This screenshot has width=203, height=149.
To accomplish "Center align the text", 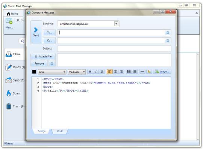I will 115,72.
